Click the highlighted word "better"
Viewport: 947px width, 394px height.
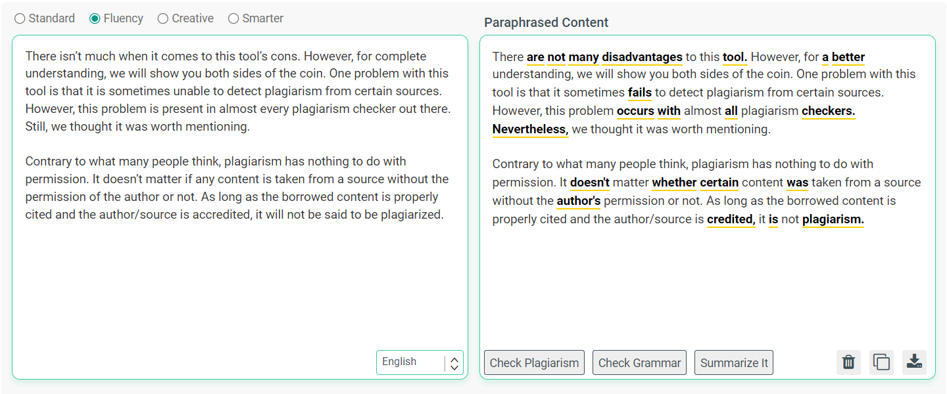click(848, 57)
